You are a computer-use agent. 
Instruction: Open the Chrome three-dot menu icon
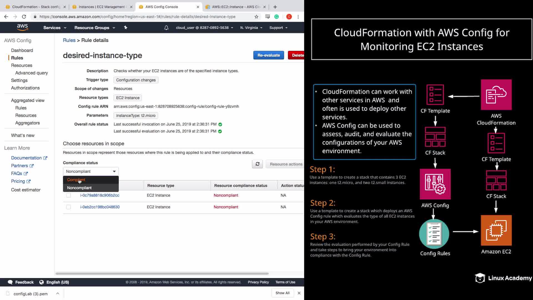[x=298, y=17]
